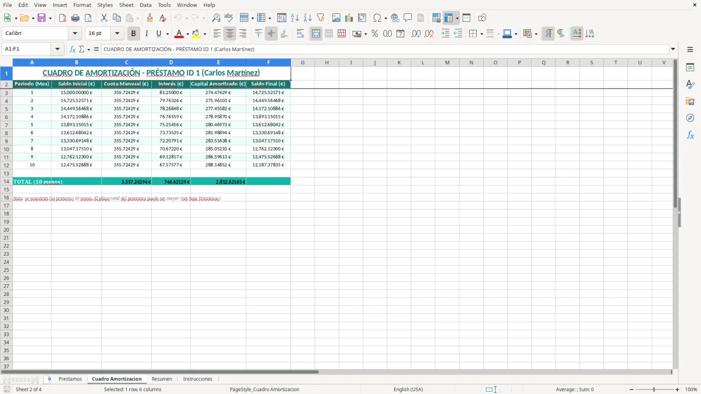Switch to Resumen sheet tab

[x=162, y=379]
